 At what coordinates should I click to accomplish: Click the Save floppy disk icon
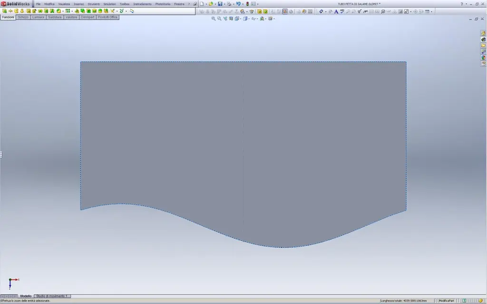tap(220, 4)
